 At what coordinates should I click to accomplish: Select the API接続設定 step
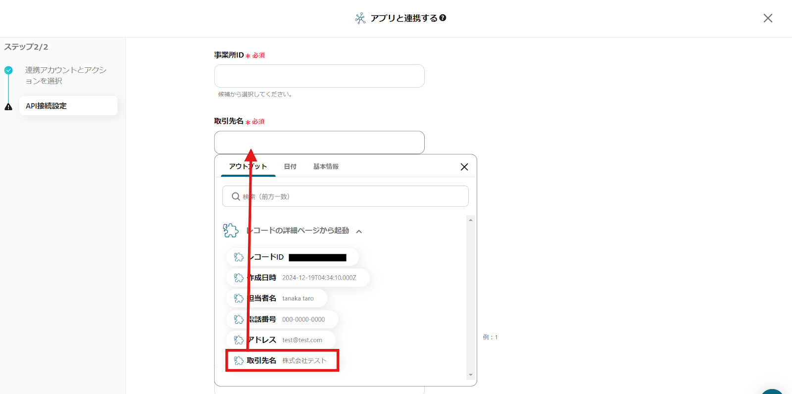(68, 106)
